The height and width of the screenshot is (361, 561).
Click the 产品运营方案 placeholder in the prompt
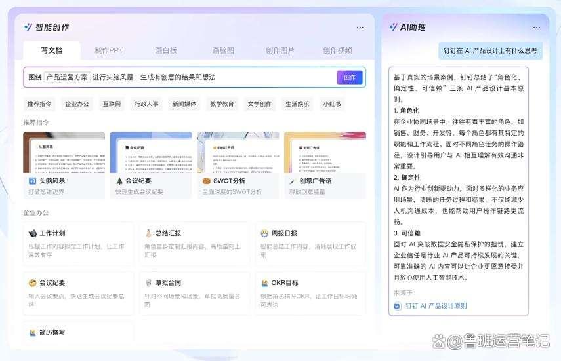[x=68, y=77]
